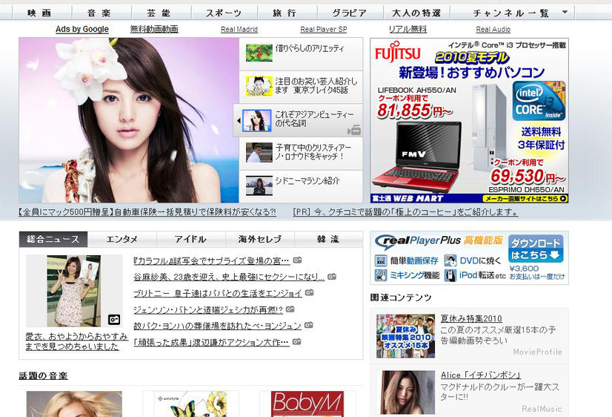The image size is (612, 417).
Task: Click camera icon next to 渡辺謙 headline
Action: [x=297, y=341]
